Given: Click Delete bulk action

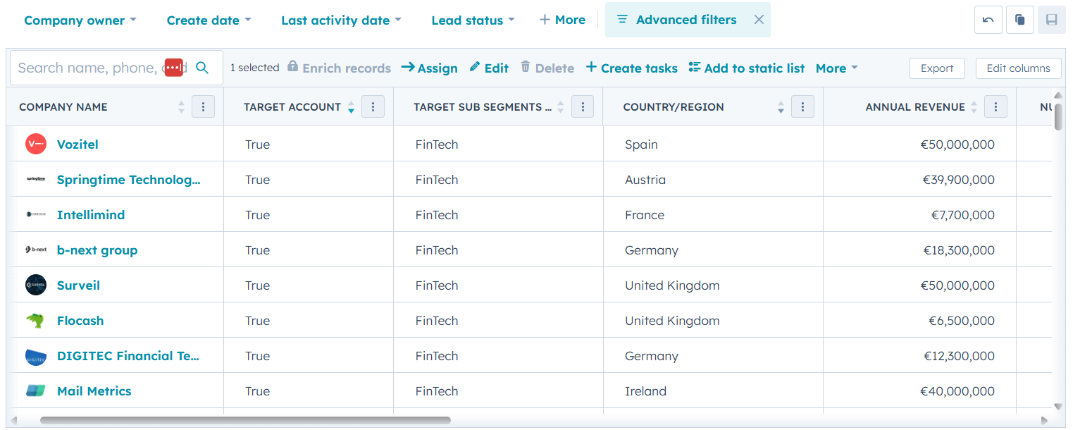Looking at the screenshot, I should point(547,68).
